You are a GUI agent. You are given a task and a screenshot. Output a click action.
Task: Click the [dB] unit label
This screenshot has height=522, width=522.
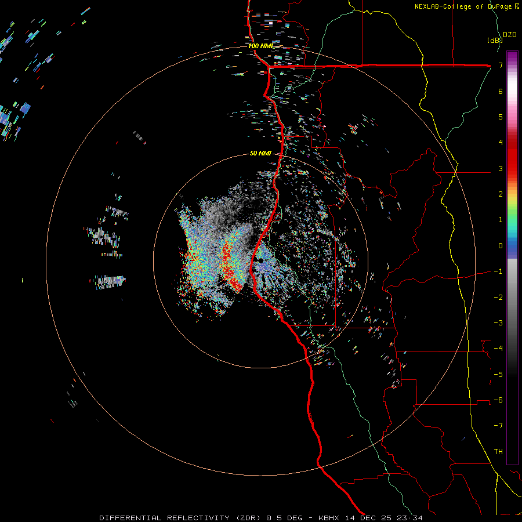click(495, 40)
